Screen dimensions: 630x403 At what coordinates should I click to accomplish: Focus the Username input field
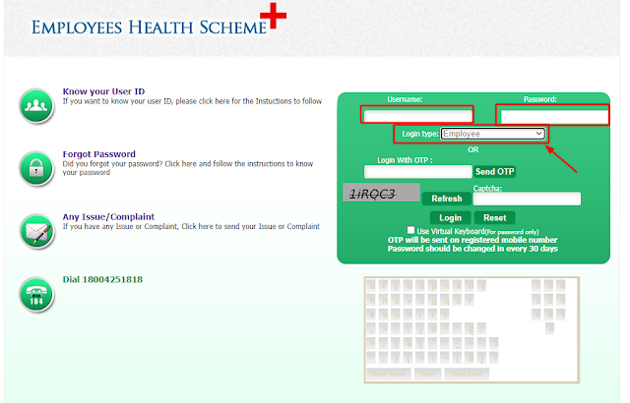tap(417, 116)
